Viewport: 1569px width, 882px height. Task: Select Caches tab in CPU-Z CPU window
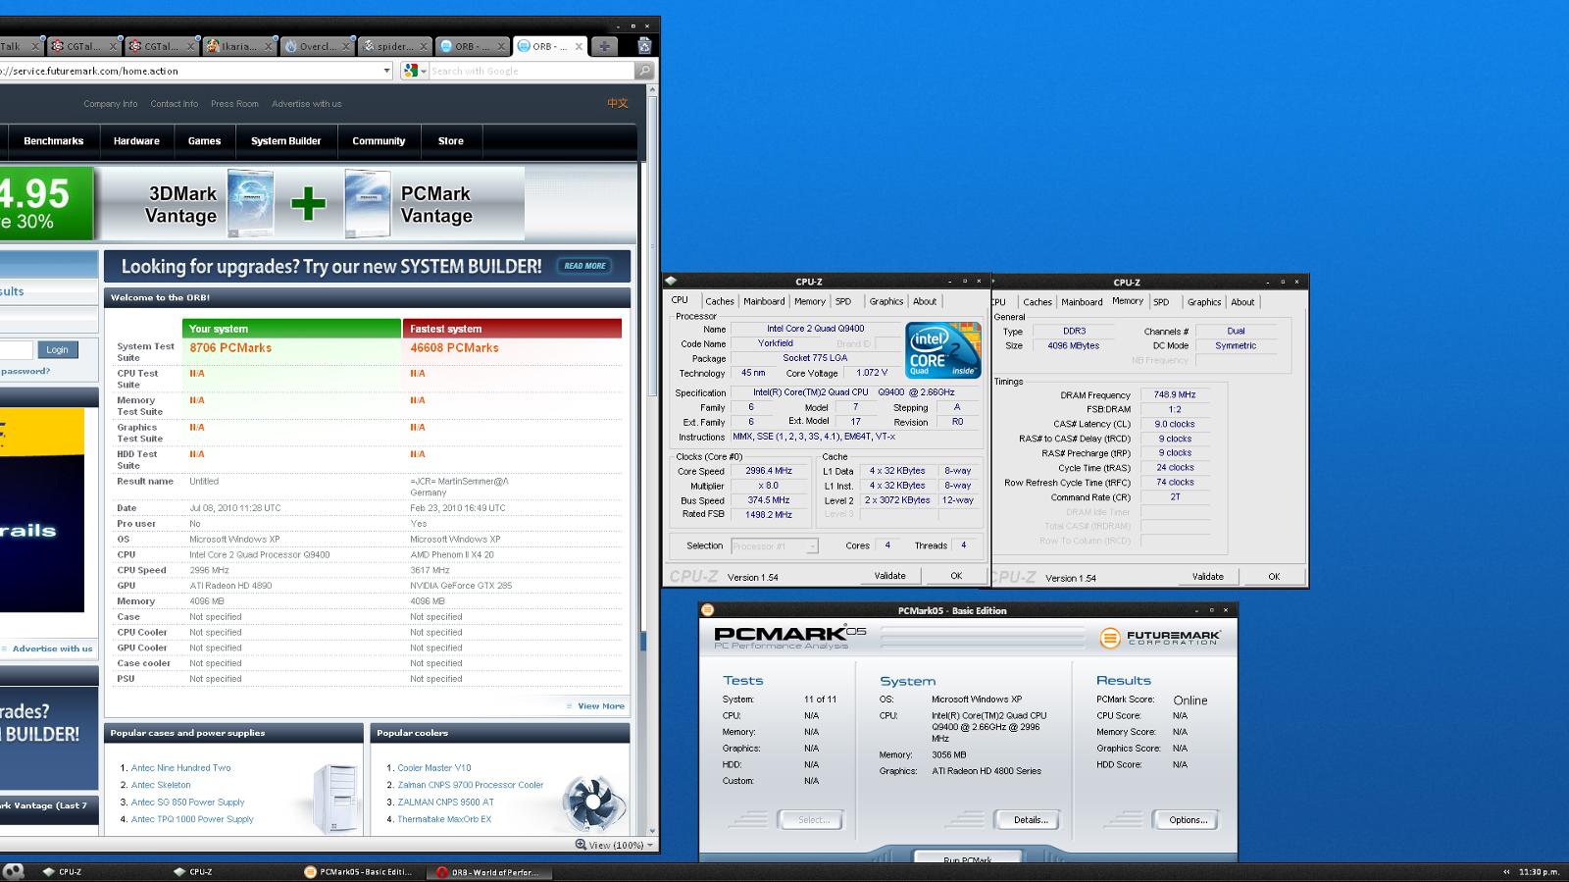719,302
